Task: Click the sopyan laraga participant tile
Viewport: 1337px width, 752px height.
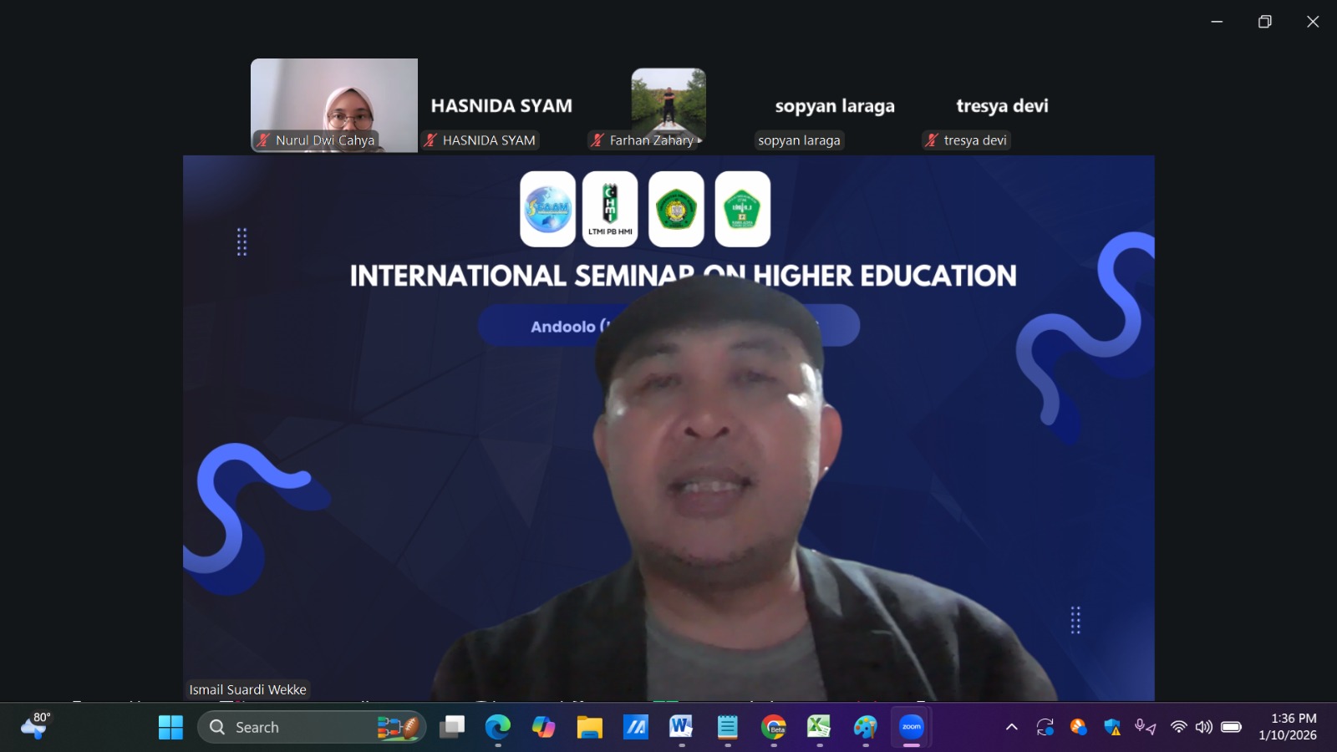Action: [x=835, y=106]
